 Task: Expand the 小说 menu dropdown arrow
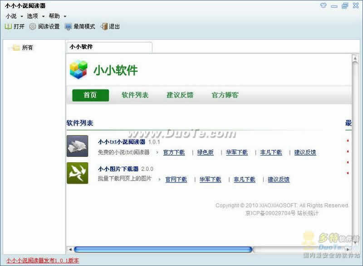(22, 16)
